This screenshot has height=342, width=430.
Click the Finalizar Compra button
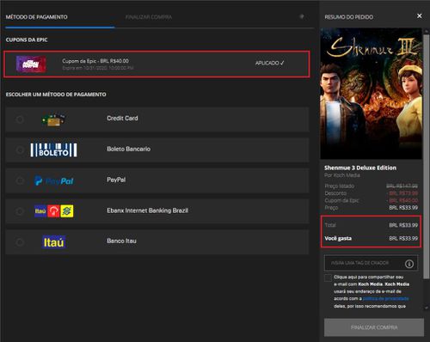tap(374, 327)
